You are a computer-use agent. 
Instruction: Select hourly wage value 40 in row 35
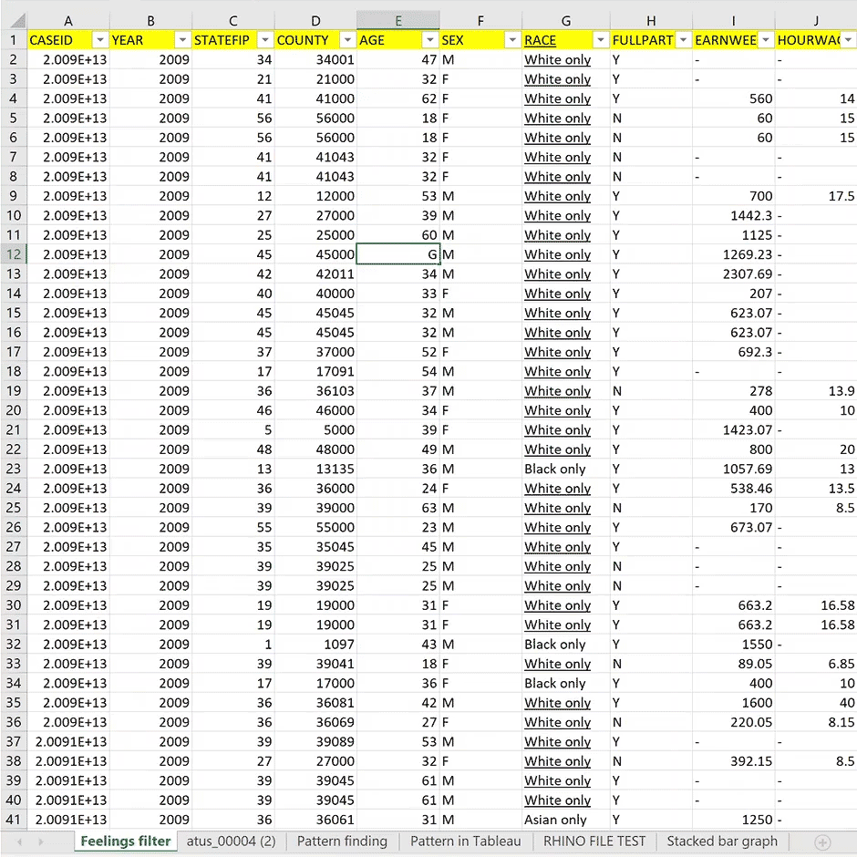tap(816, 702)
